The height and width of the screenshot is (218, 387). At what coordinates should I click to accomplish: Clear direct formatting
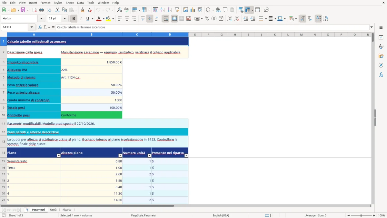[90, 10]
